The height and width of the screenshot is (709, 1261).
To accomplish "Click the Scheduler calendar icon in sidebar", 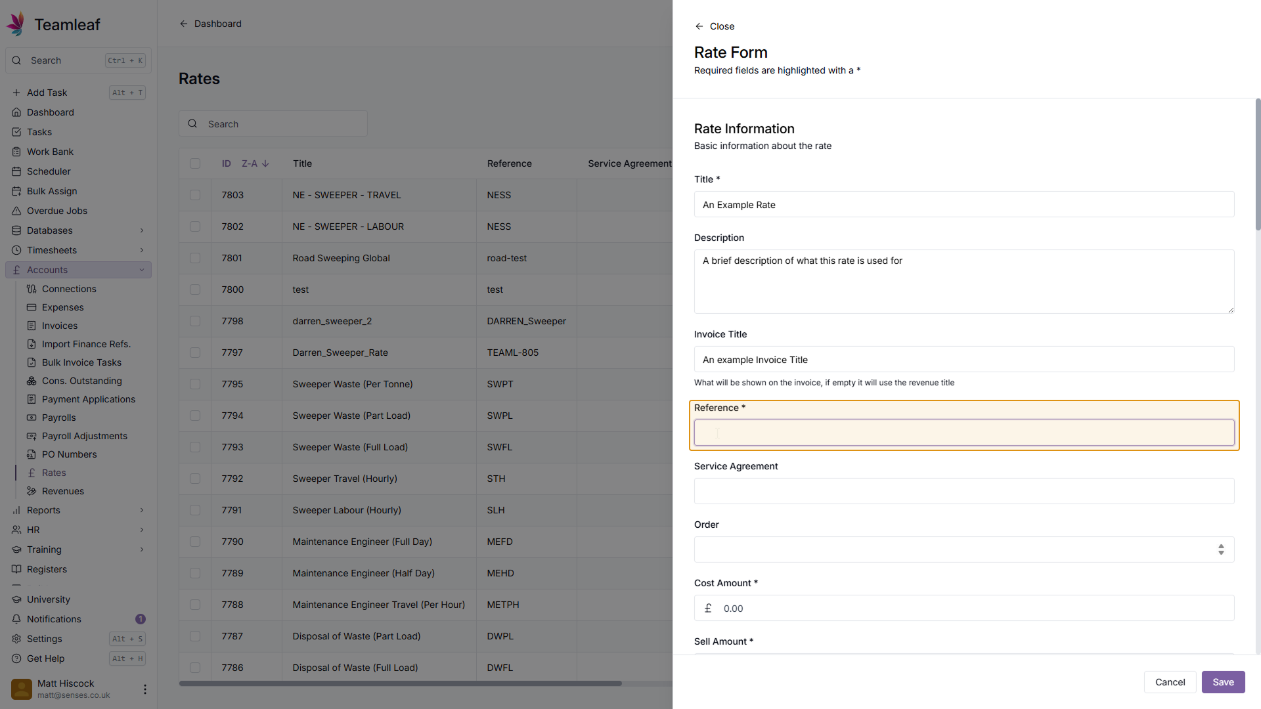I will (x=16, y=171).
